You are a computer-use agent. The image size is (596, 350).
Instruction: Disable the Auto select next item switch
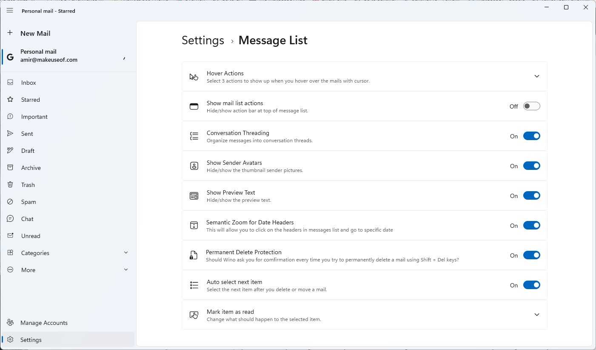coord(532,285)
